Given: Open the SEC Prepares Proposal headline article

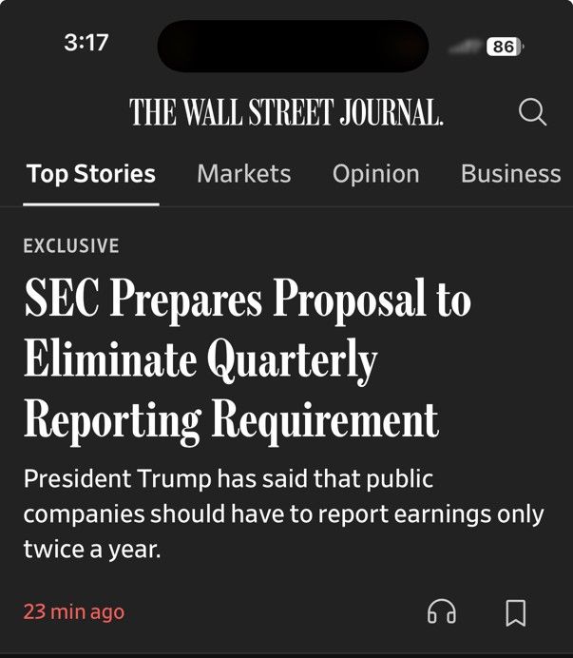Looking at the screenshot, I should (247, 361).
